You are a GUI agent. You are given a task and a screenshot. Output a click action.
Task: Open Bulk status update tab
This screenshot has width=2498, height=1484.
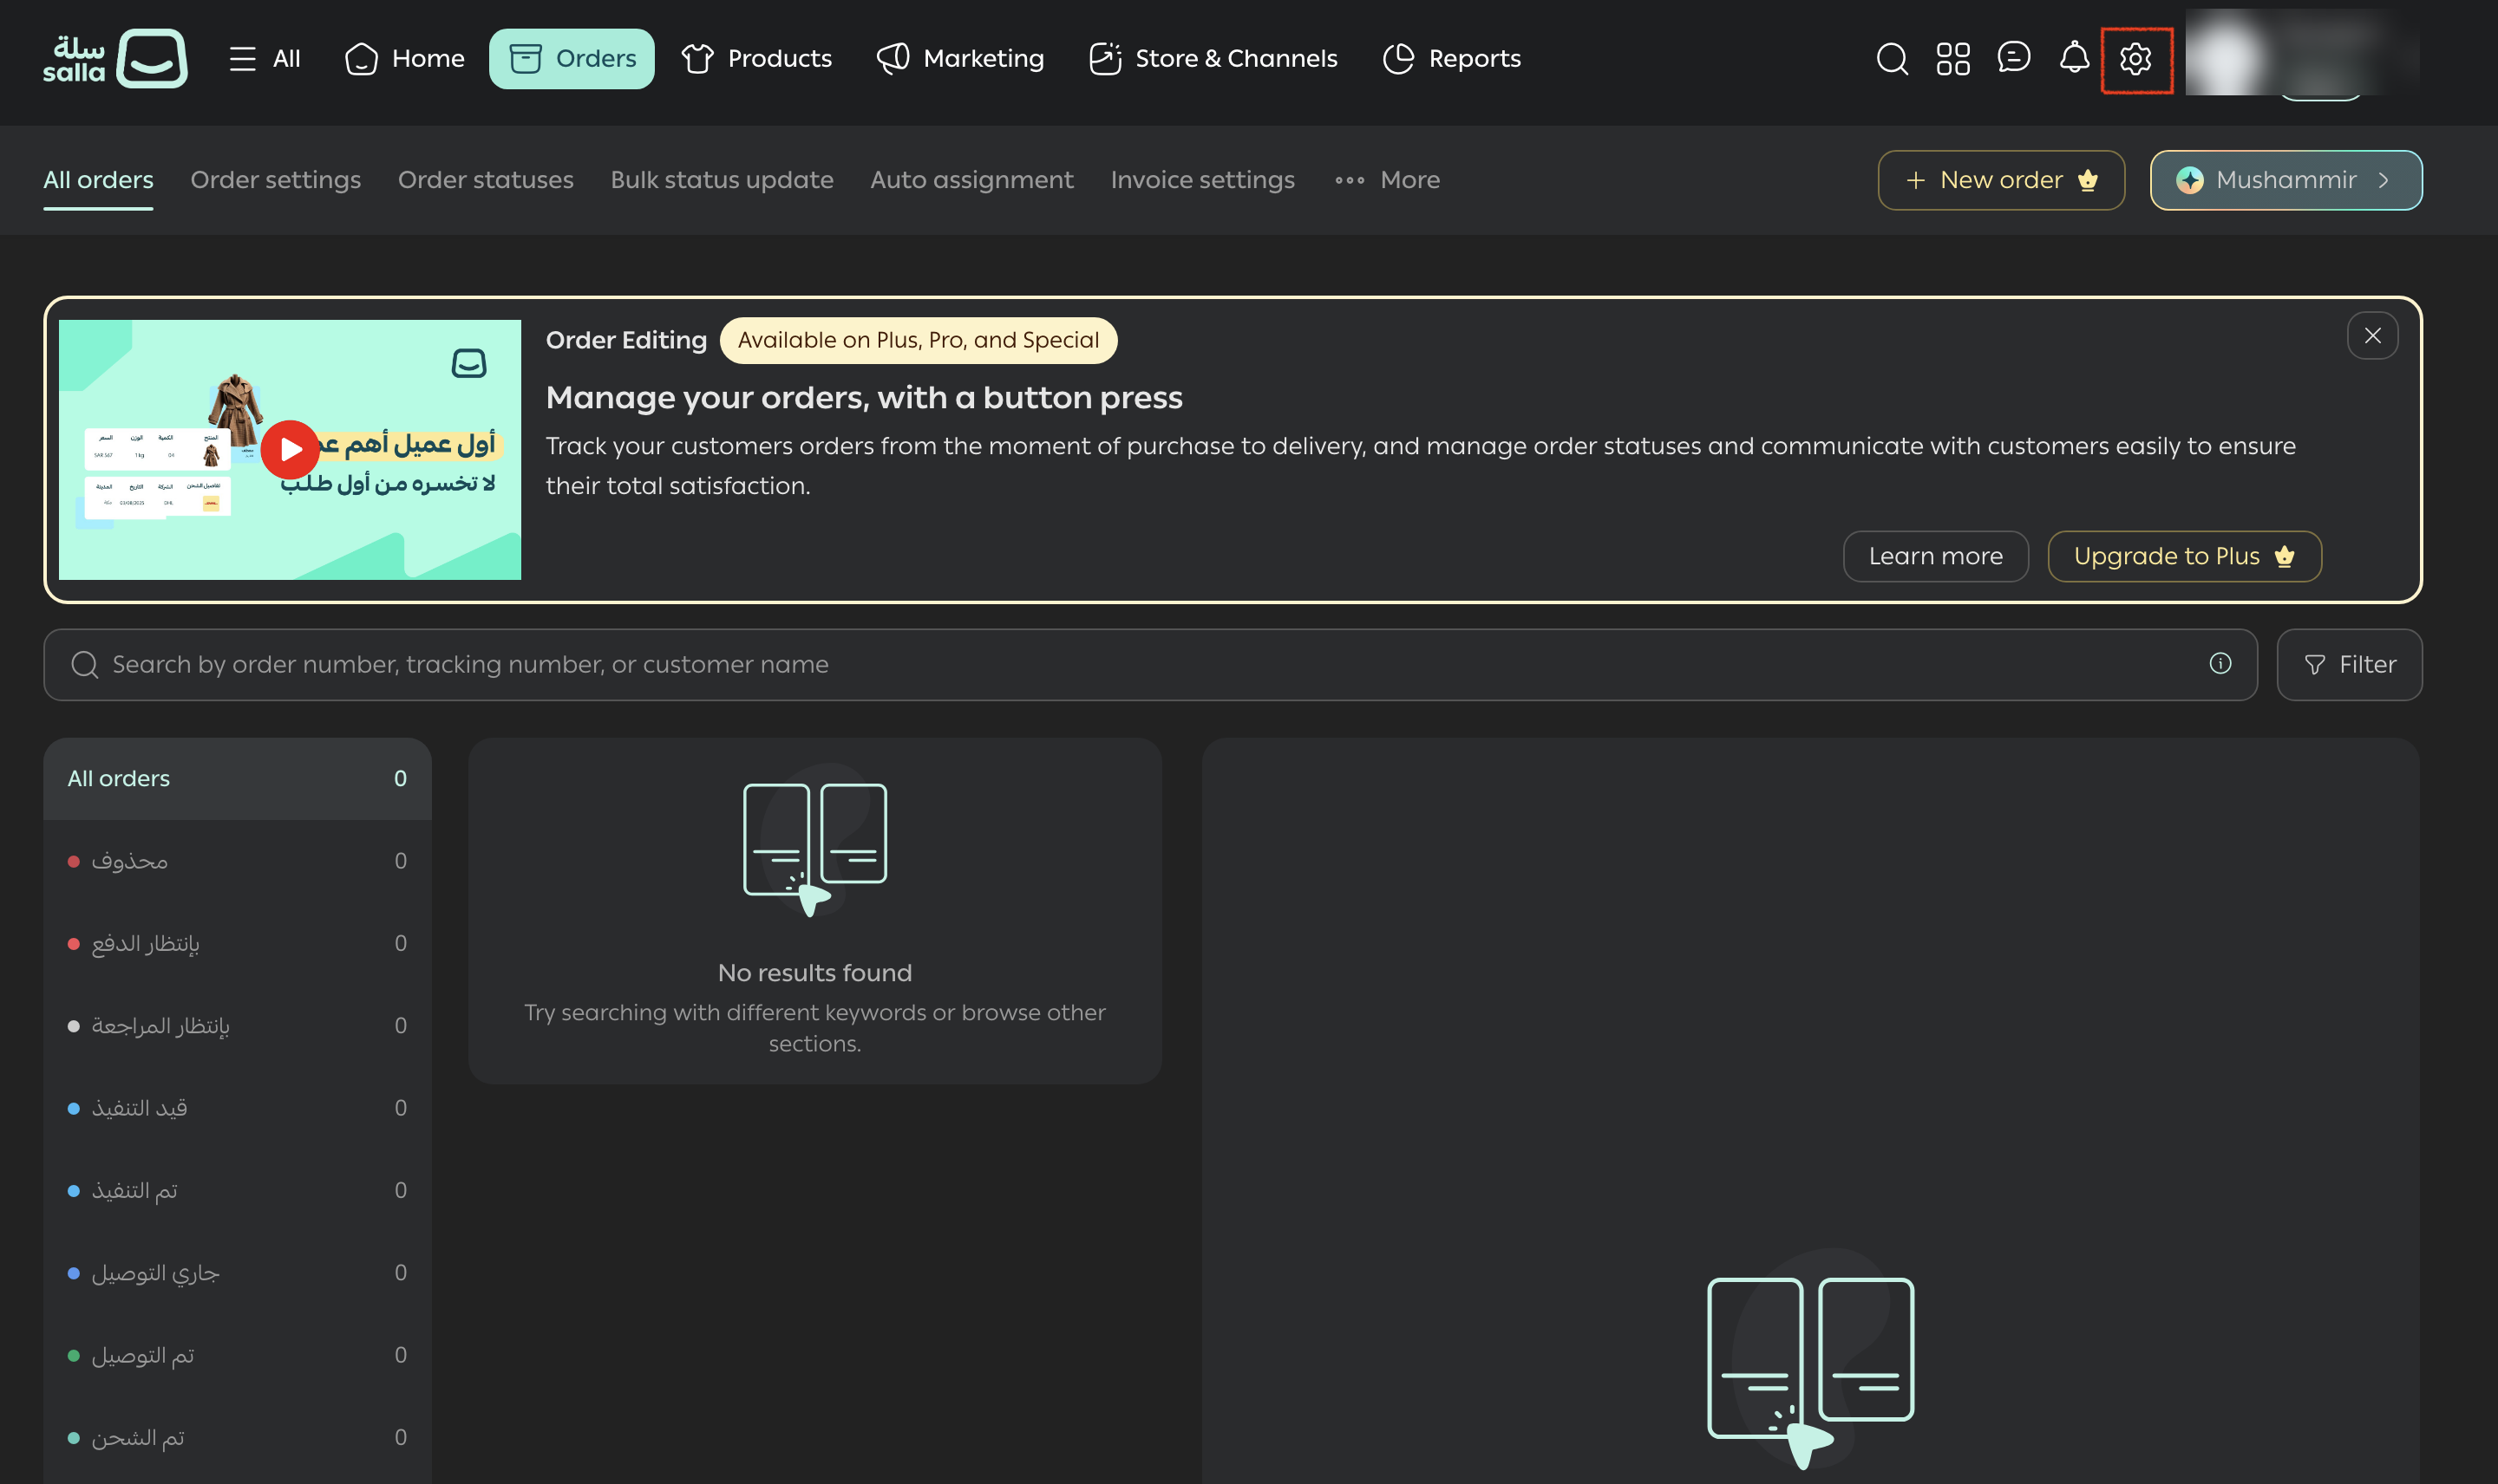point(722,180)
